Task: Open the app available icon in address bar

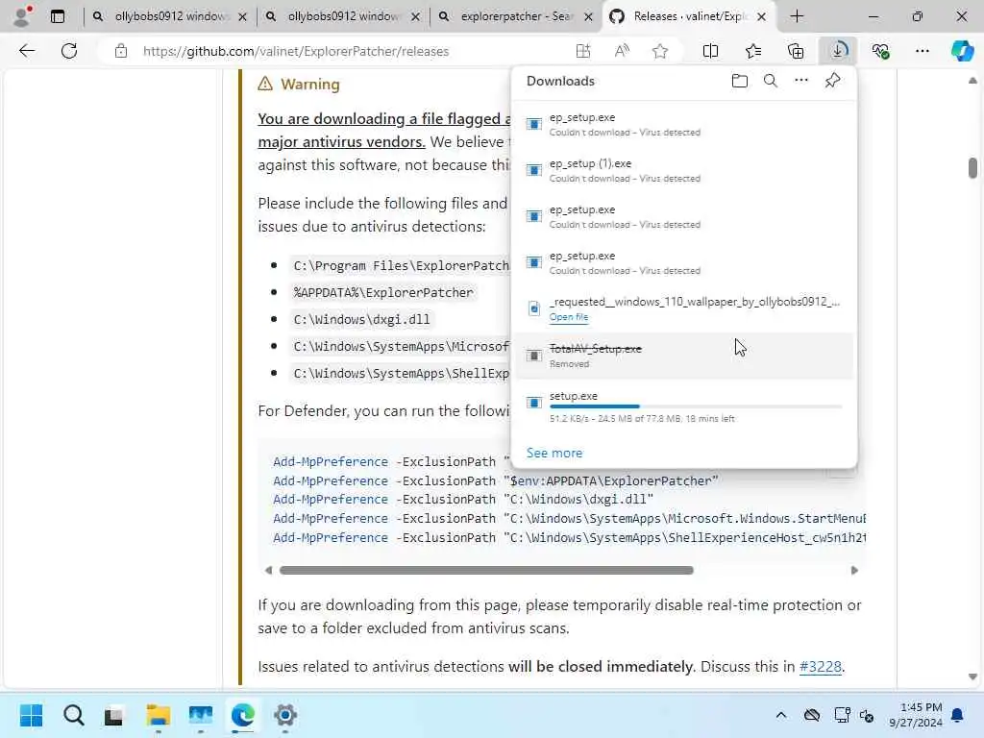Action: tap(583, 51)
